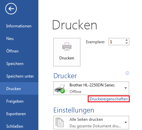The height and width of the screenshot is (130, 142).
Task: Increase Exemplare with the up arrow
Action: [127, 40]
